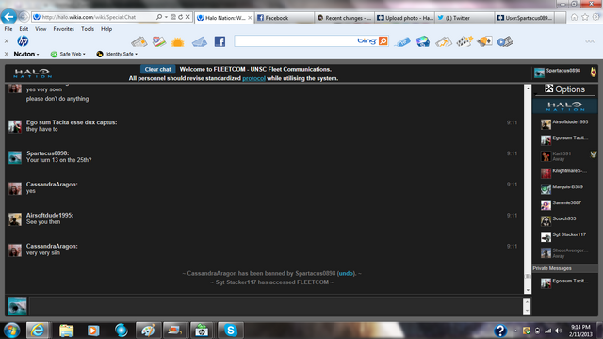
Task: Expand the Identity Safe dropdown
Action: pos(117,54)
